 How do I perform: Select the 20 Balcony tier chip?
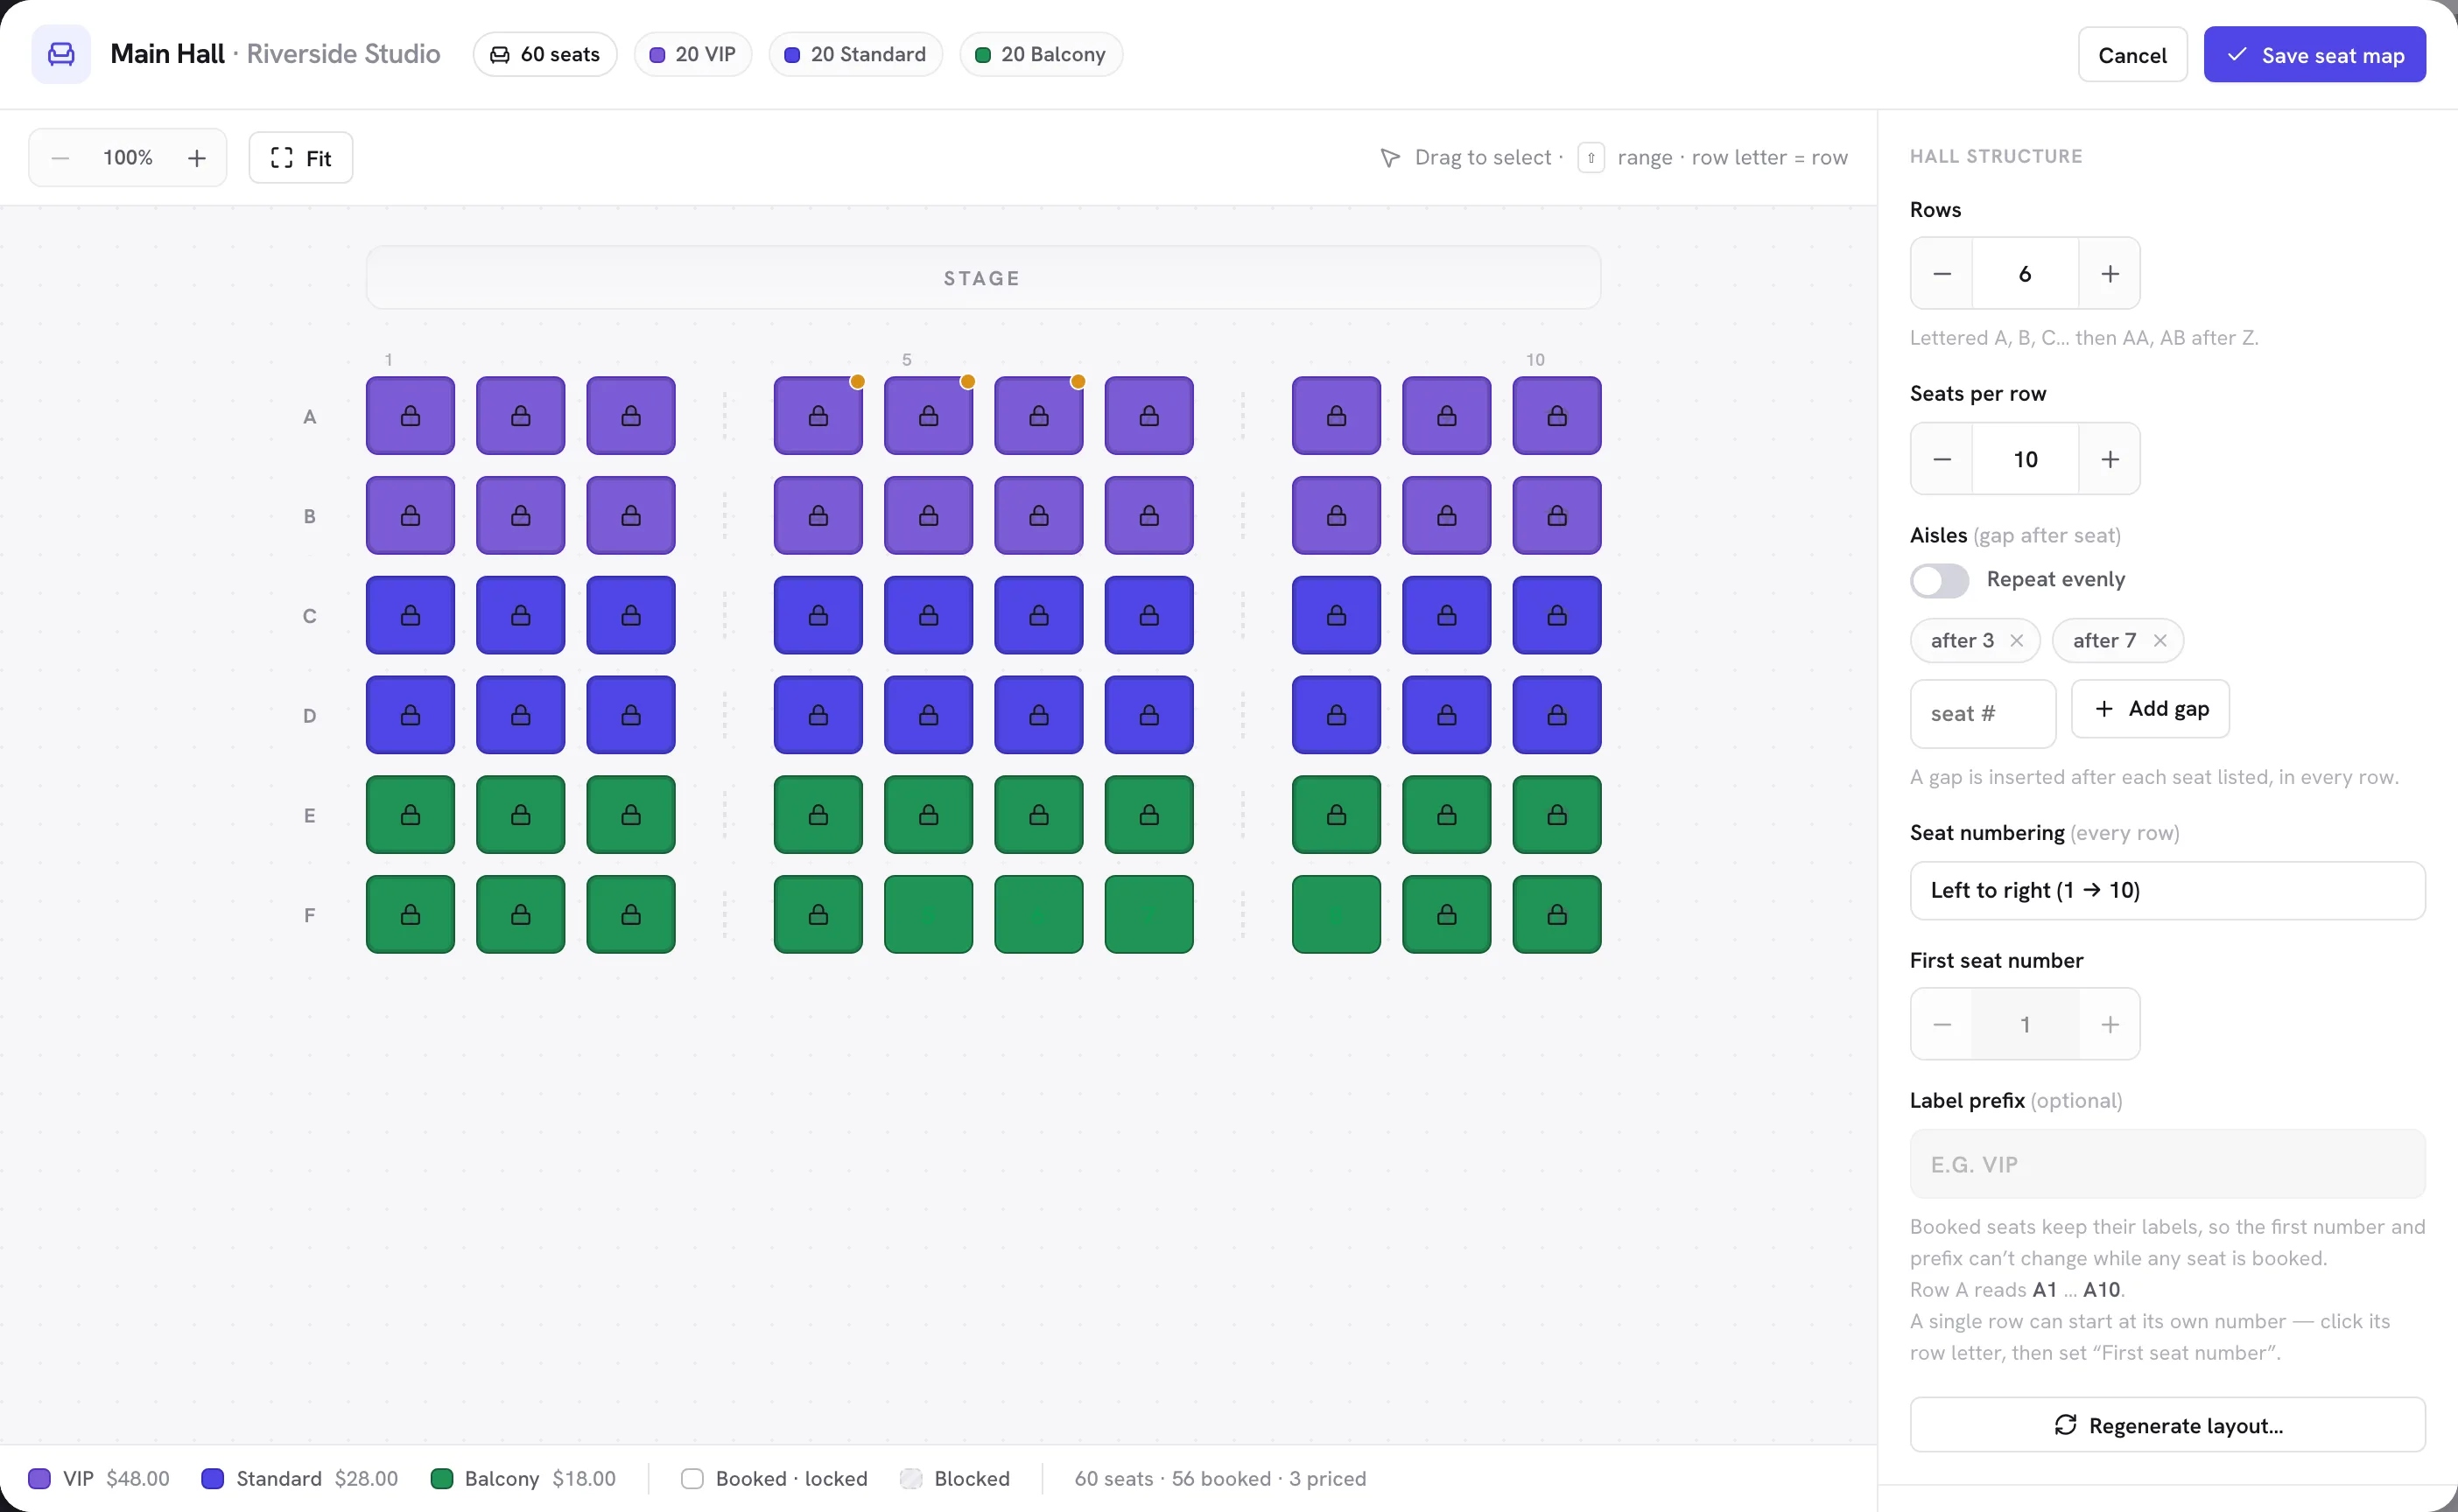(x=1041, y=54)
